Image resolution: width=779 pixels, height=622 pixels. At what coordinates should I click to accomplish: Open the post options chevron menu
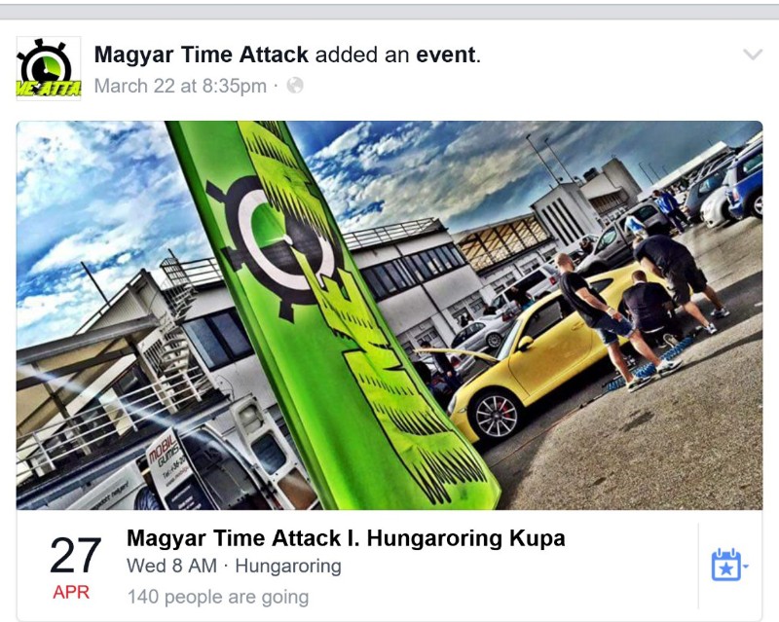(x=753, y=55)
